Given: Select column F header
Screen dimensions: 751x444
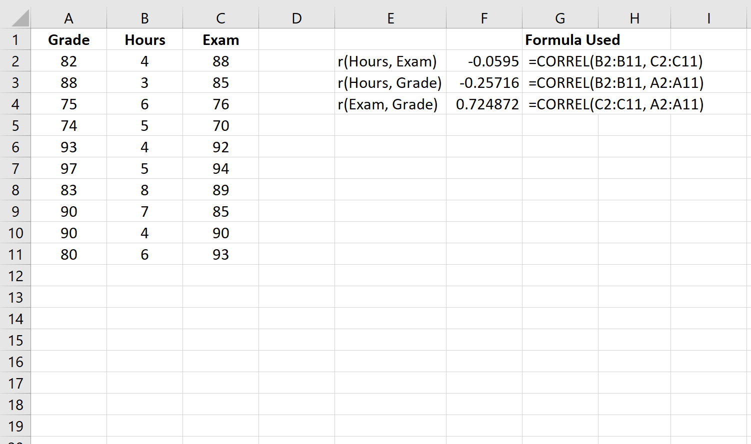Looking at the screenshot, I should [483, 18].
